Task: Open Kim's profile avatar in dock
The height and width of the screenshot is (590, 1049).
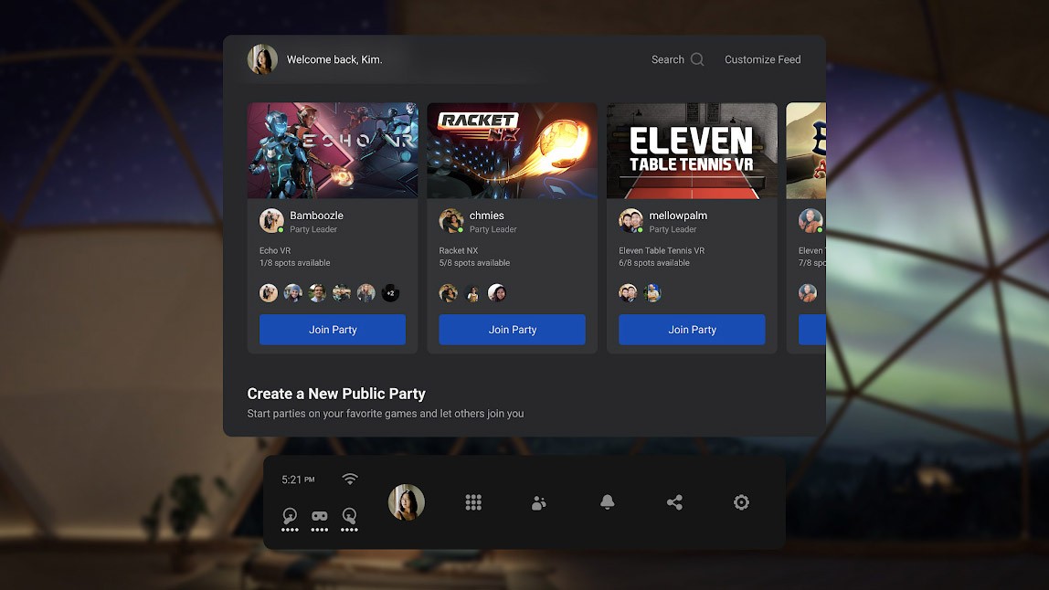Action: click(x=407, y=502)
